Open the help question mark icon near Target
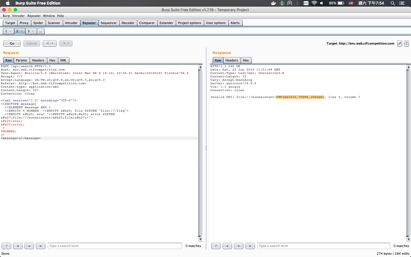This screenshot has width=411, height=257. coord(406,43)
